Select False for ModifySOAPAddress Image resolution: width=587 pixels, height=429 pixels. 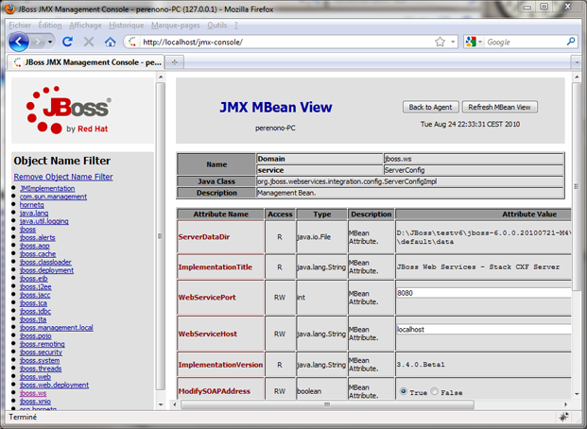tap(435, 391)
